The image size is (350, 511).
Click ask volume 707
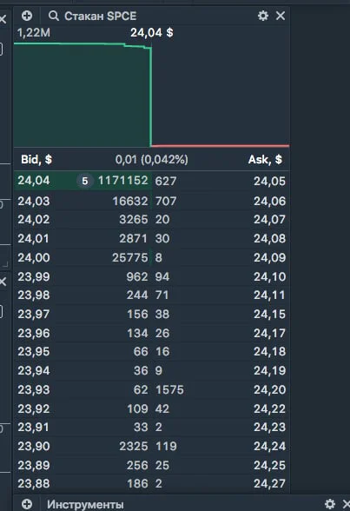click(166, 201)
